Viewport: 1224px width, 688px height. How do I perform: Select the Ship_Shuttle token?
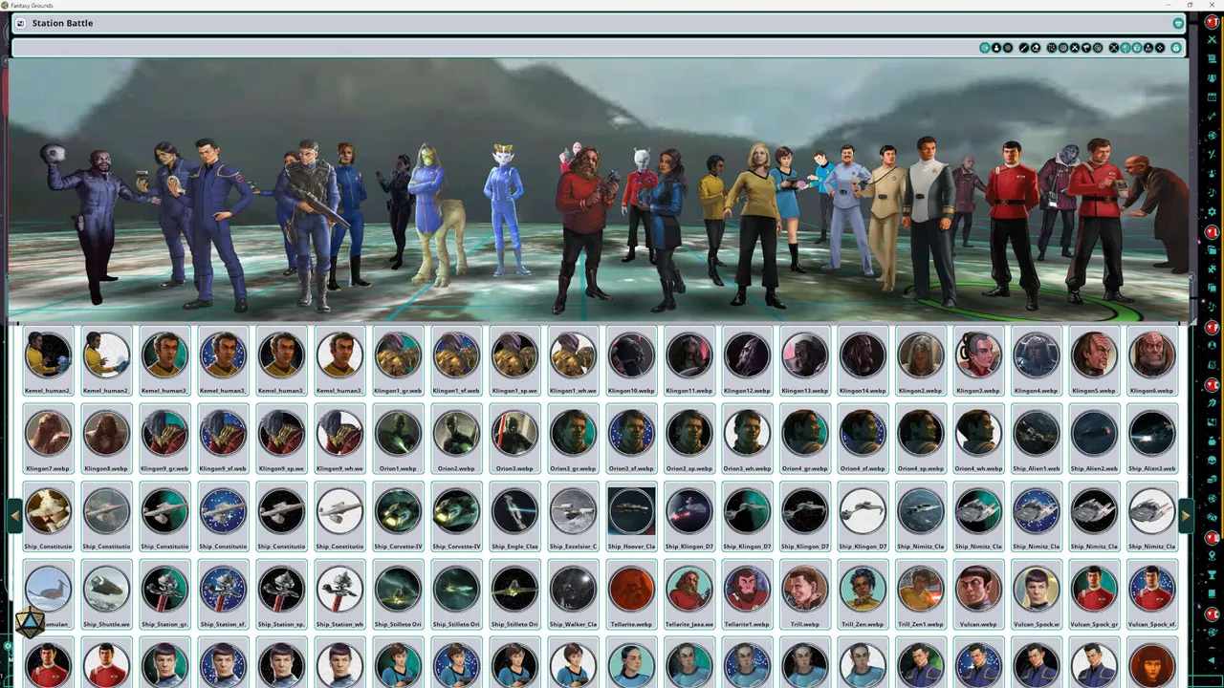tap(106, 595)
